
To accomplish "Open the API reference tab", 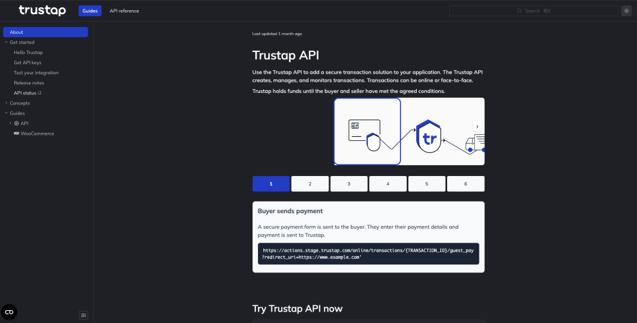I will pyautogui.click(x=125, y=11).
